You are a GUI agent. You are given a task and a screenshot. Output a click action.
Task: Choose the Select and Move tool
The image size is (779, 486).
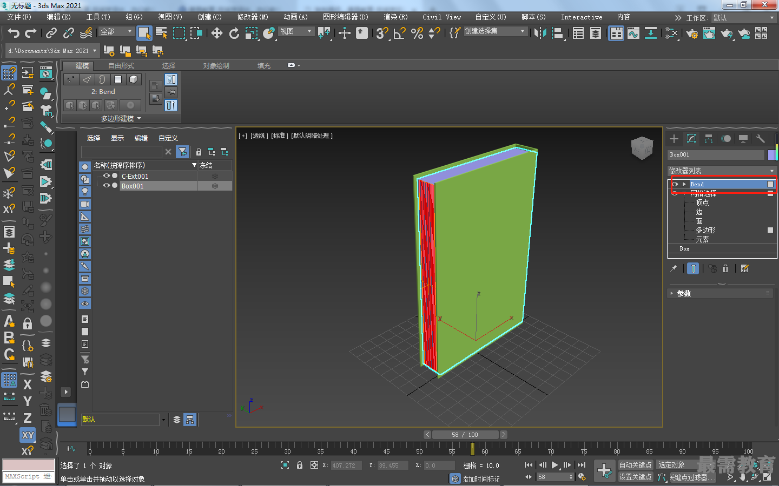click(217, 33)
